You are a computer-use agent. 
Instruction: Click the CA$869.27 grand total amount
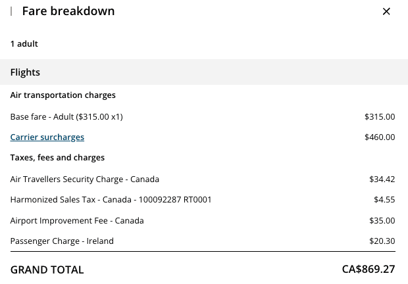point(369,270)
